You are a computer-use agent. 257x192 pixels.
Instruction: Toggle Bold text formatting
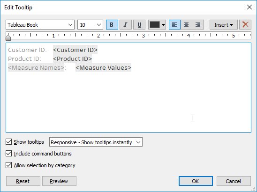click(x=112, y=25)
